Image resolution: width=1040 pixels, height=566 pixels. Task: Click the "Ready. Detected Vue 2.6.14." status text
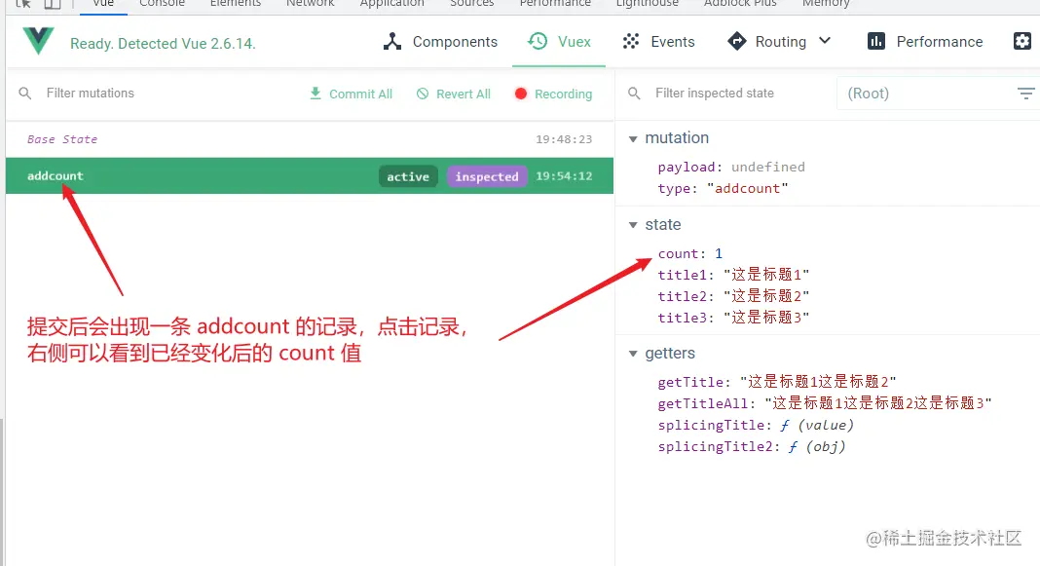coord(164,44)
